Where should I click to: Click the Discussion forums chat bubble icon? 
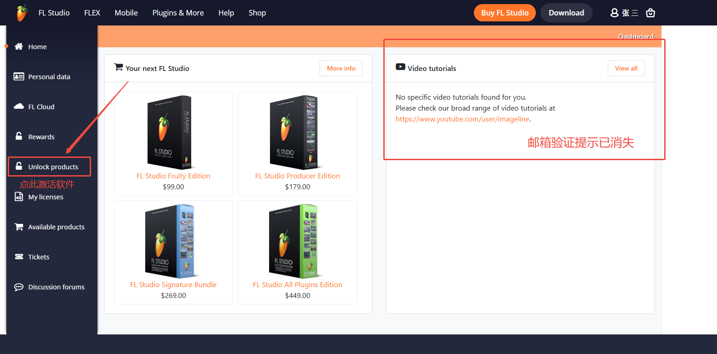[19, 287]
